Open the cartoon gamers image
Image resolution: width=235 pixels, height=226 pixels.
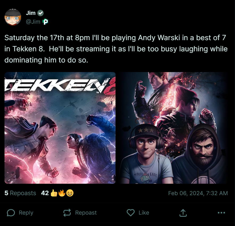tap(173, 128)
